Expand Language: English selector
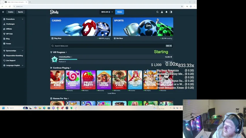 (13, 65)
